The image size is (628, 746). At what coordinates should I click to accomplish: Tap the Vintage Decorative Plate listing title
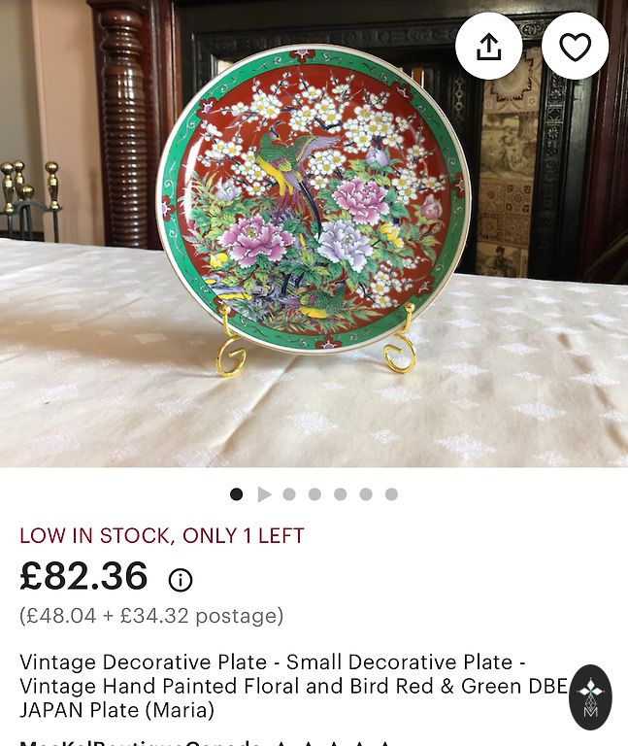click(x=294, y=686)
